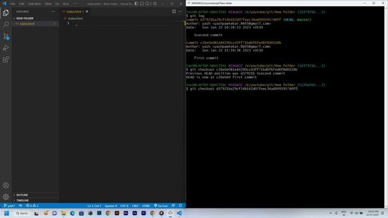Open the Manage gear settings icon
This screenshot has height=218, width=388.
[x=5, y=197]
